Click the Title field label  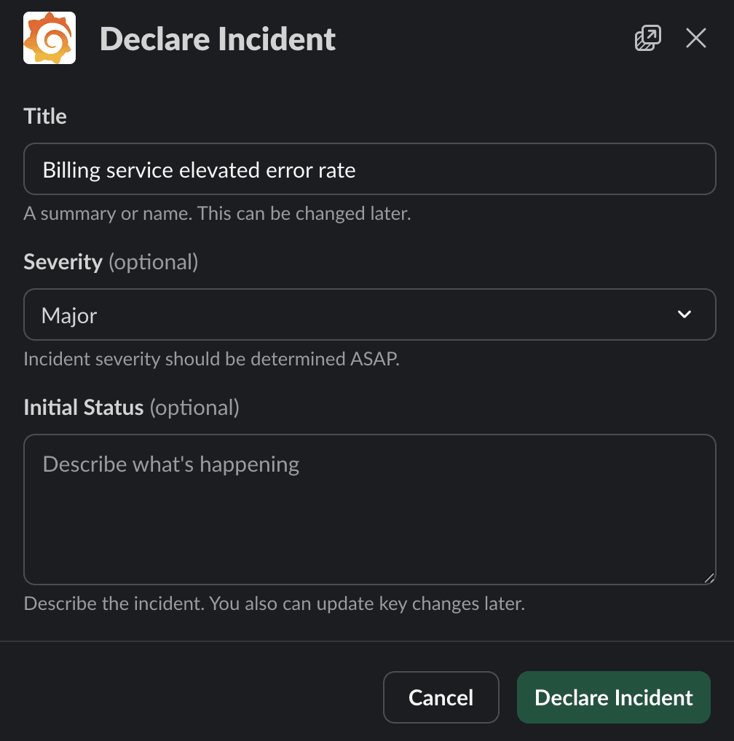pyautogui.click(x=45, y=116)
